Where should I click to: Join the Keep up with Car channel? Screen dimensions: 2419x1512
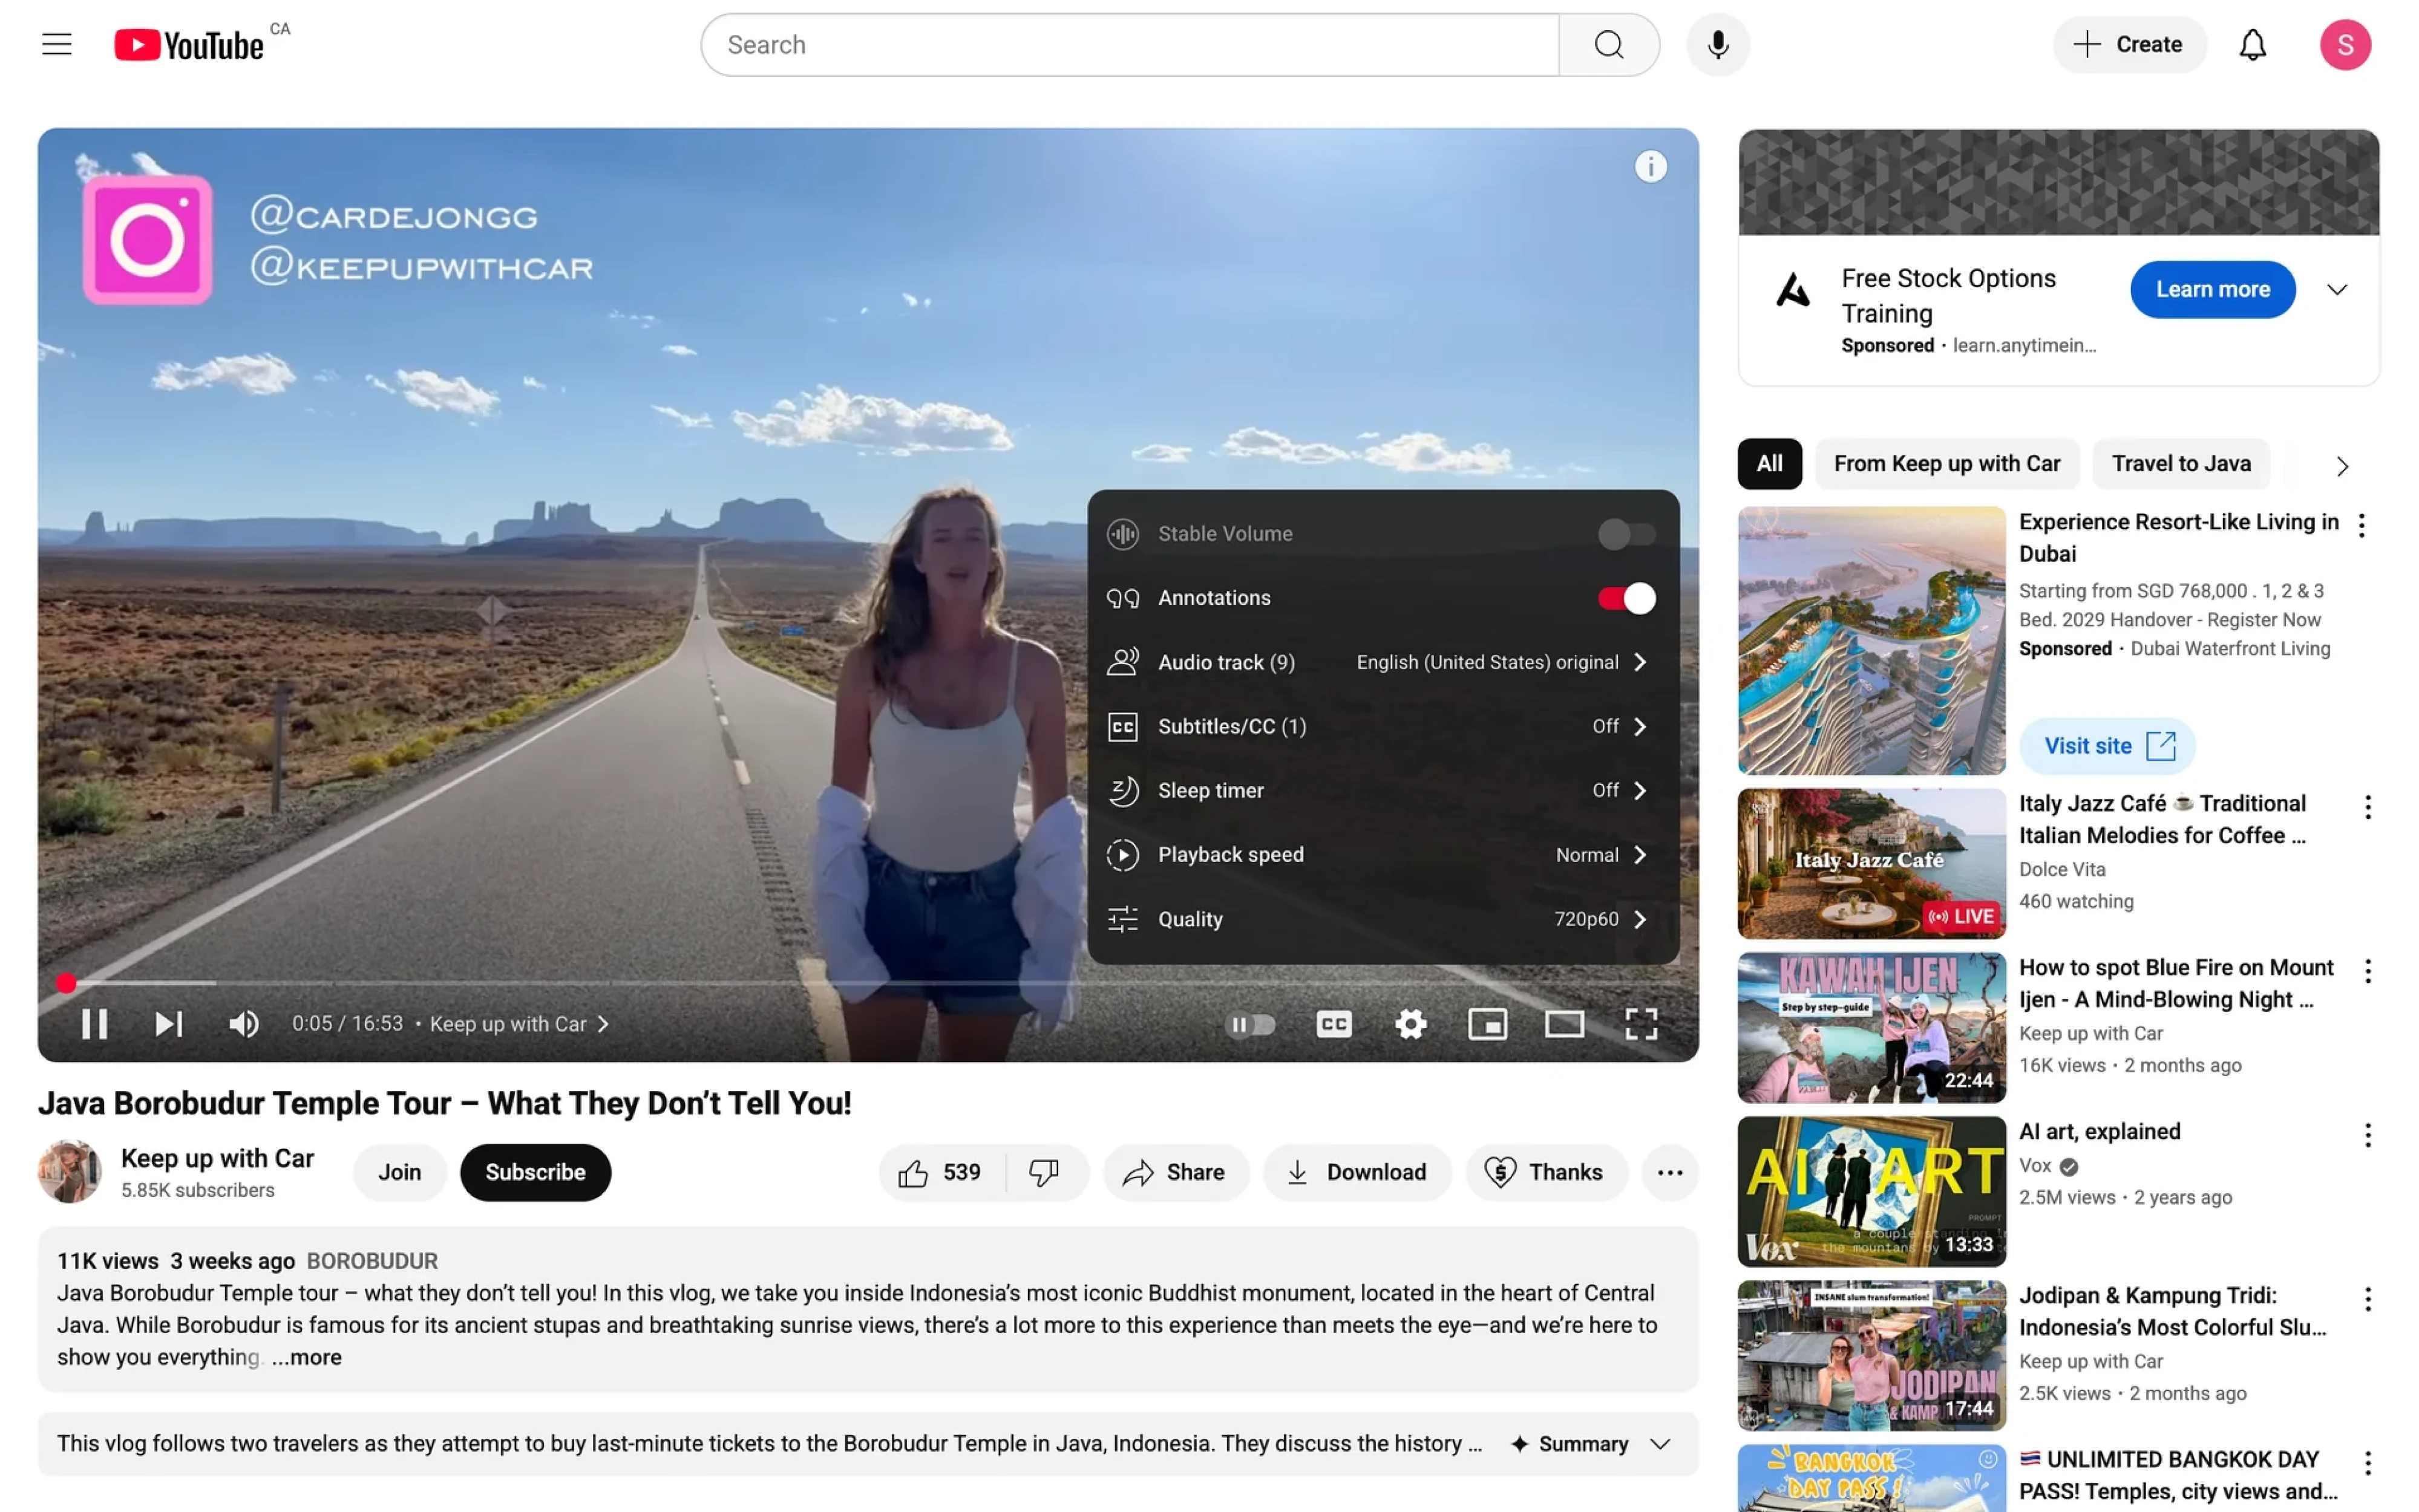click(399, 1172)
